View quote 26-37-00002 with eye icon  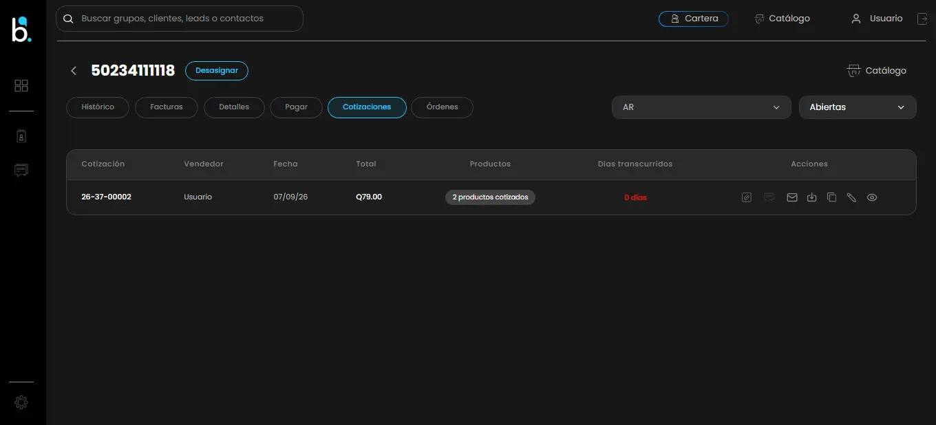pyautogui.click(x=872, y=197)
